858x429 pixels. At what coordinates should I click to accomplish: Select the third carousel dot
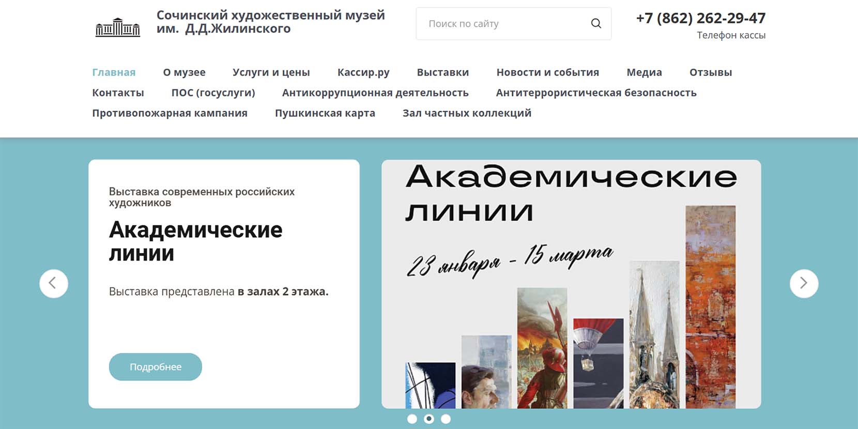pyautogui.click(x=446, y=419)
